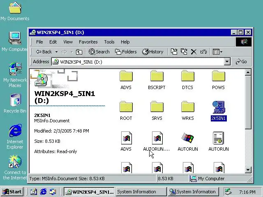This screenshot has width=263, height=197.
Task: Expand the Forward button history dropdown
Action: (72, 52)
